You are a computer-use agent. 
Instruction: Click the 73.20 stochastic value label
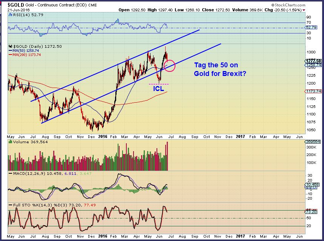[x=312, y=212]
